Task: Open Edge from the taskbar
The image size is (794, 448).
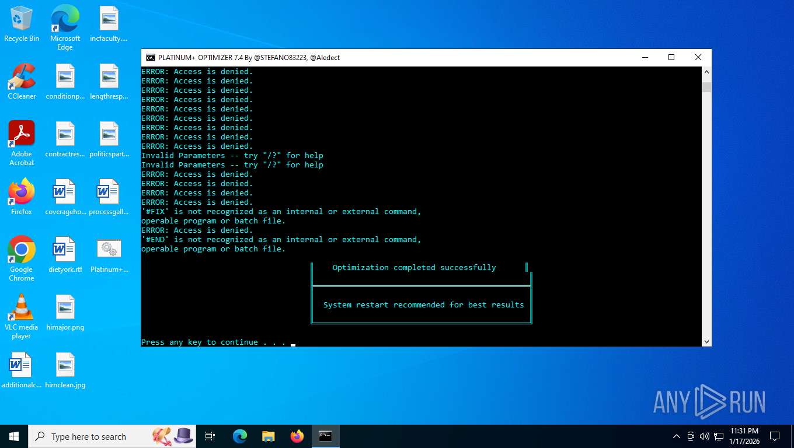Action: [x=239, y=436]
